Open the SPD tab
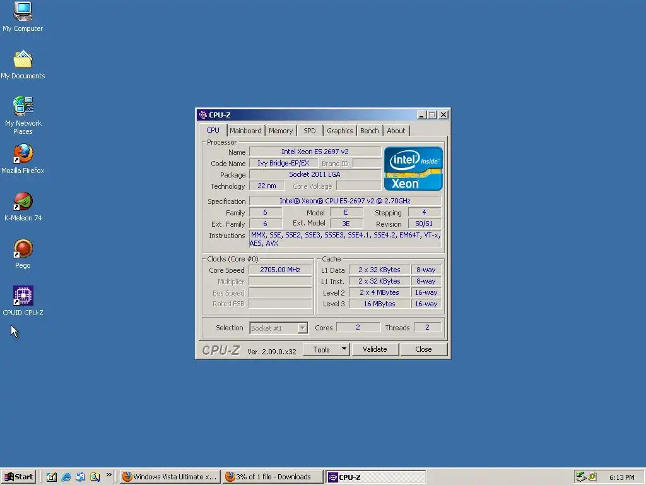Image resolution: width=646 pixels, height=485 pixels. click(x=309, y=131)
